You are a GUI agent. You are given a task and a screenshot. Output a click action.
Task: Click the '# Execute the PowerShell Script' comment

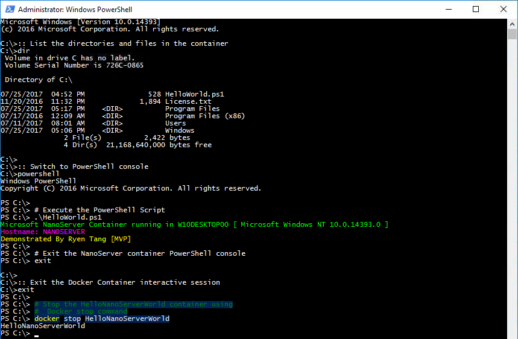click(x=99, y=210)
